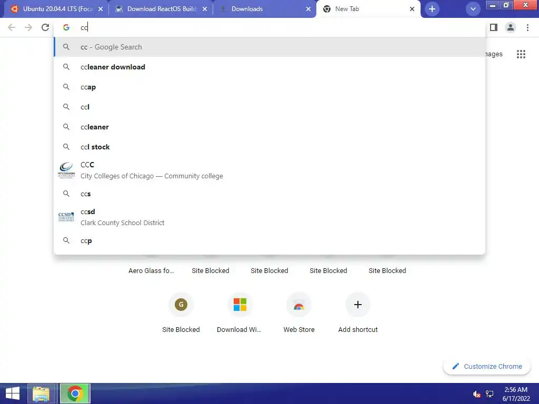Screen dimensions: 539x404
Task: Open the Download Windows shortcut tile
Action: pyautogui.click(x=239, y=314)
